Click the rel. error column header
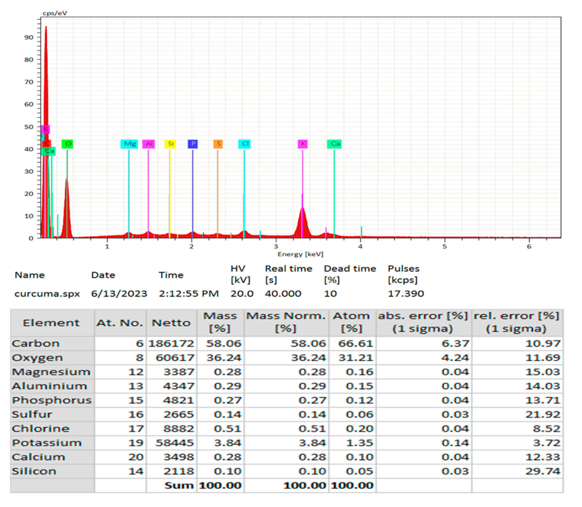 click(516, 322)
